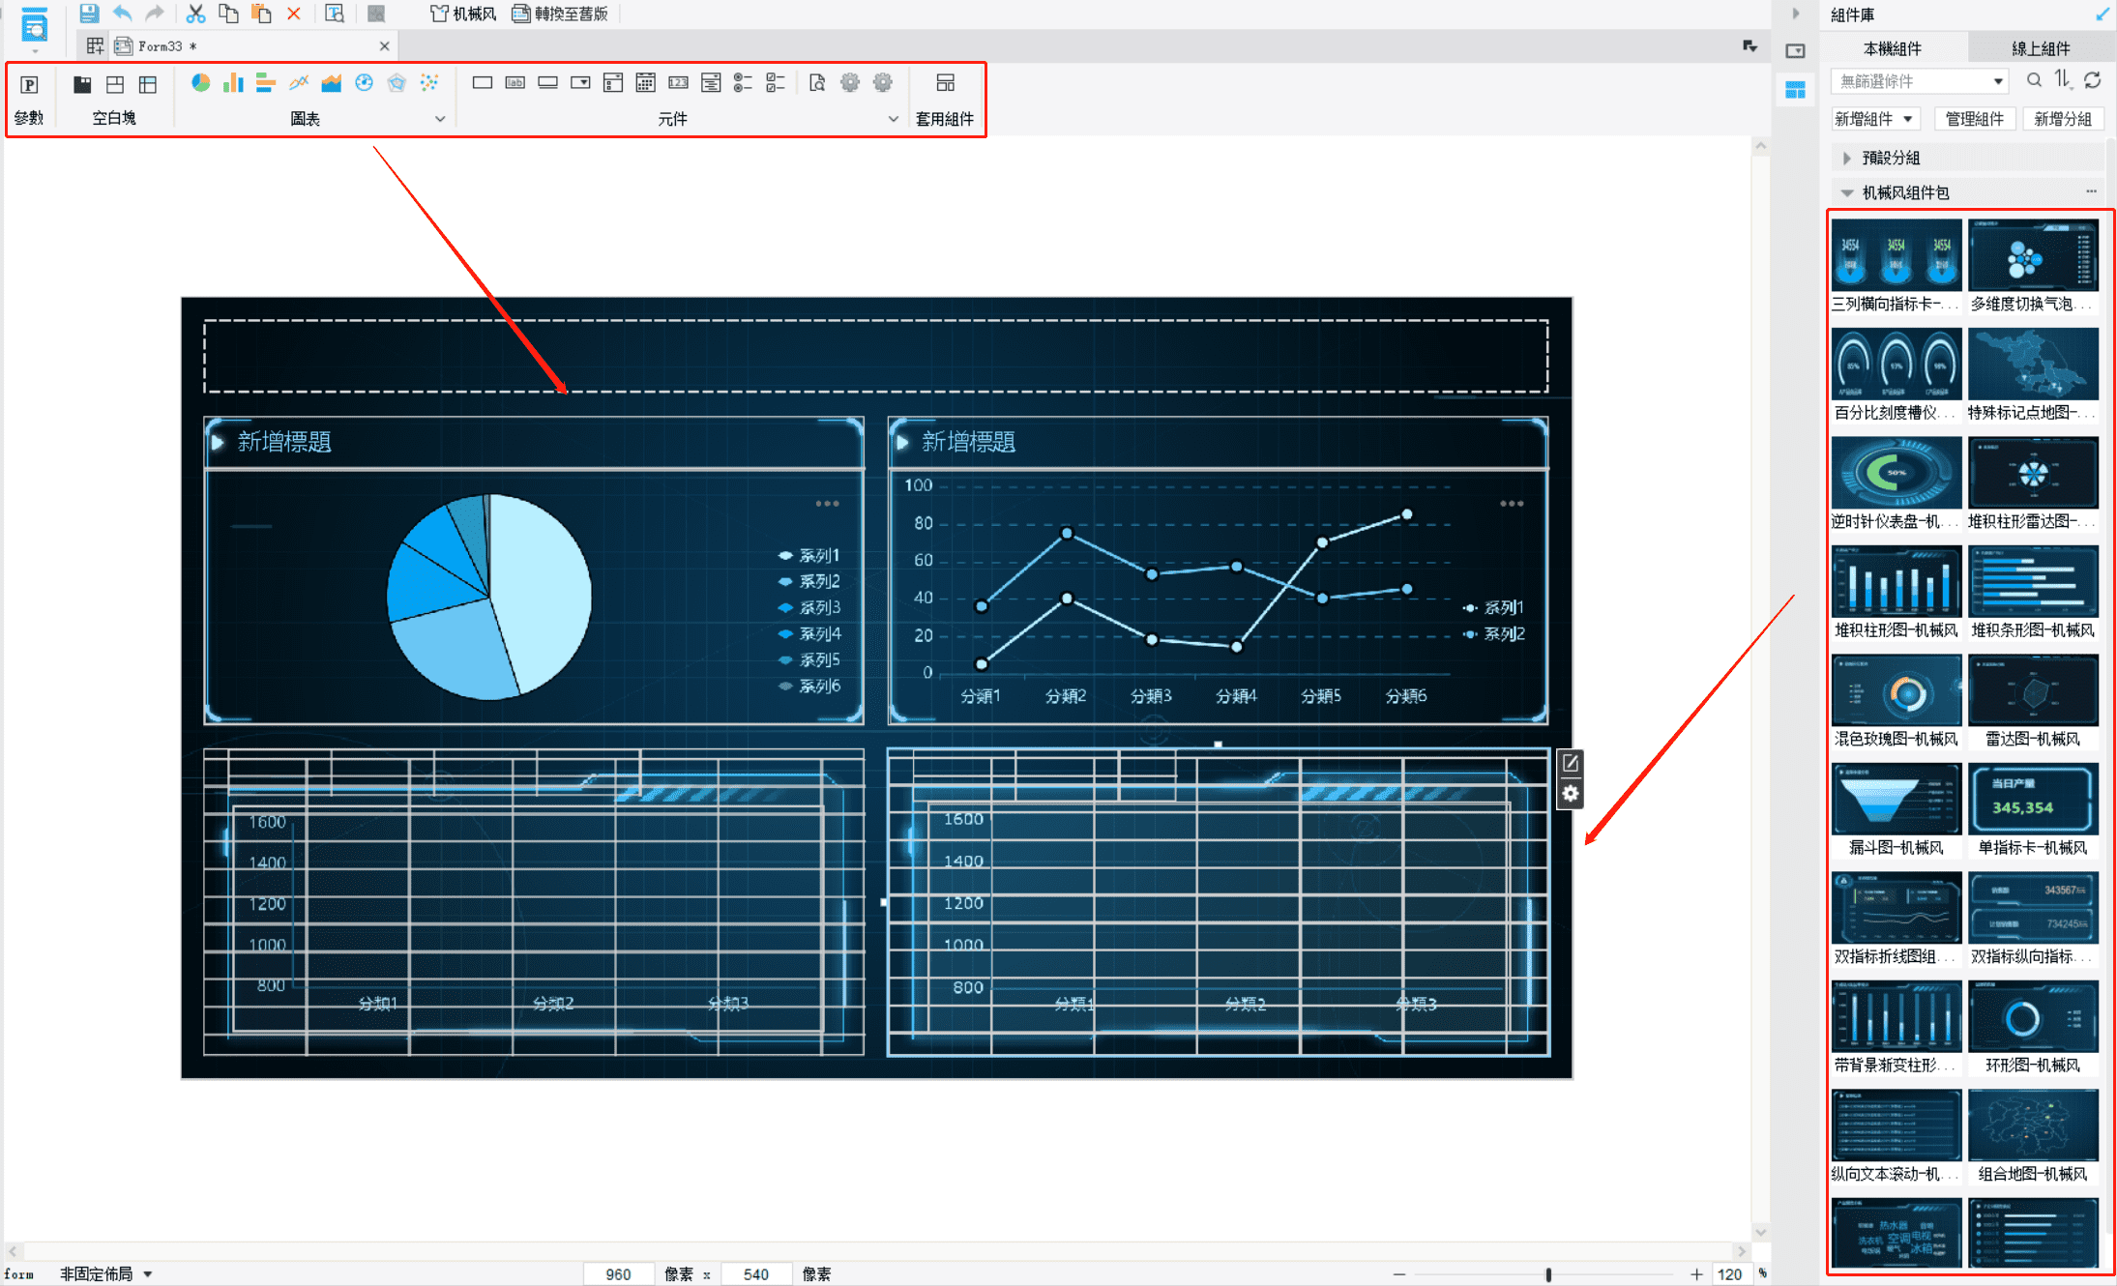Image resolution: width=2117 pixels, height=1286 pixels.
Task: Click the 套用組件 icon
Action: coord(945,83)
